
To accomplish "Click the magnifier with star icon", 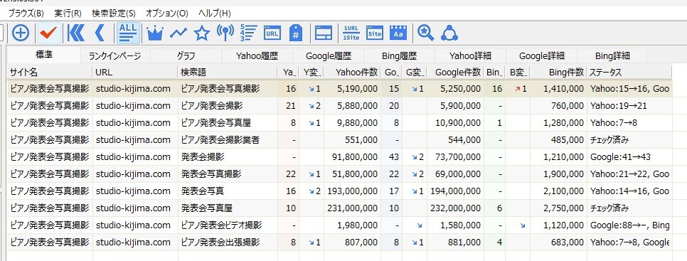I will coord(425,33).
